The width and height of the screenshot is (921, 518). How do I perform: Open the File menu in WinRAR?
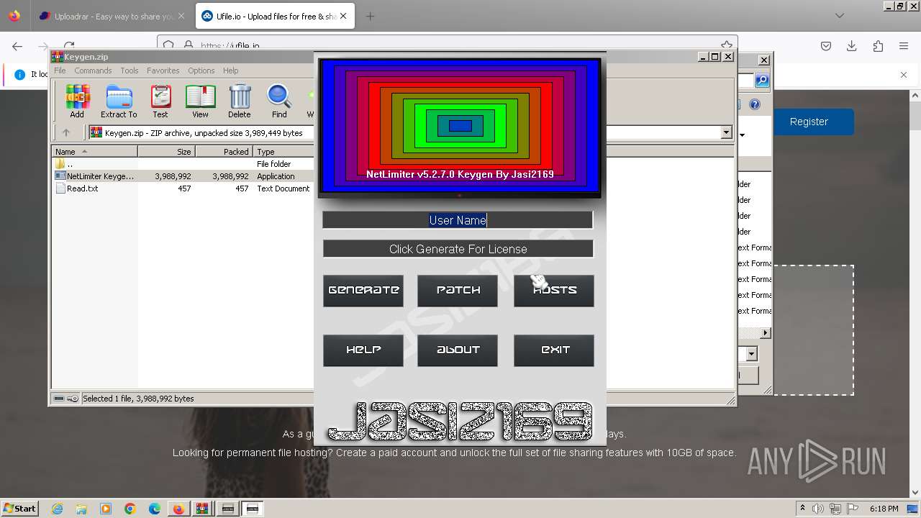click(x=60, y=71)
